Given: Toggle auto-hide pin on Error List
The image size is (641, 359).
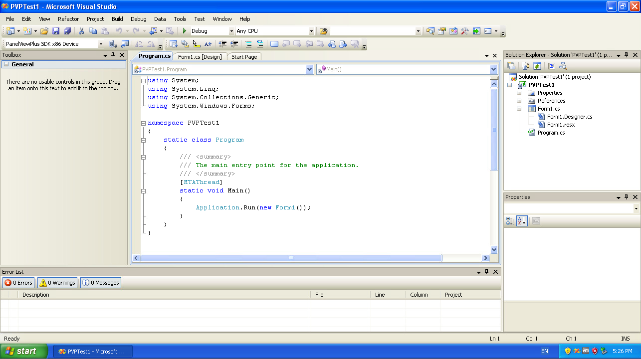Looking at the screenshot, I should (x=487, y=272).
